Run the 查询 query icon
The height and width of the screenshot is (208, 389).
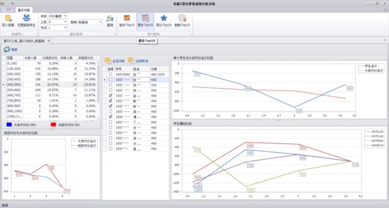(110, 20)
